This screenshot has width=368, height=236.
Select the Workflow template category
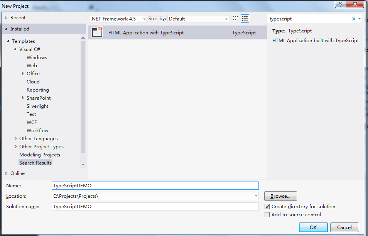point(37,130)
